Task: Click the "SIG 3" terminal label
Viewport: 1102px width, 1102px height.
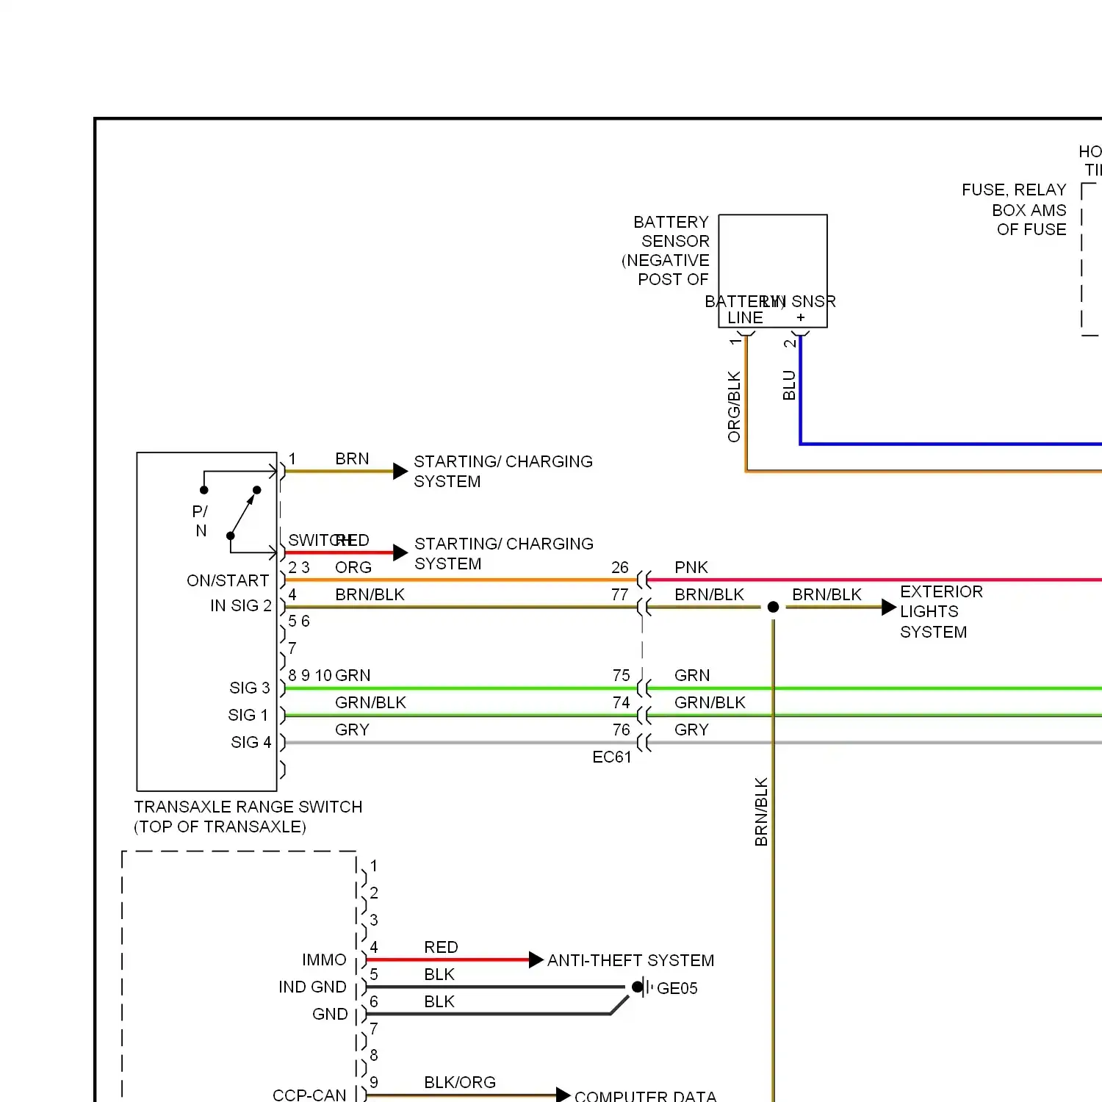Action: [250, 688]
